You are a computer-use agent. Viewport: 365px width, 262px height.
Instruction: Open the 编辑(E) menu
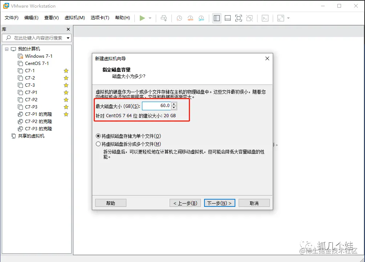(x=31, y=18)
